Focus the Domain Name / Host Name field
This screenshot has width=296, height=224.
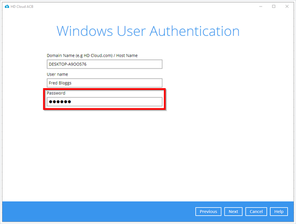pyautogui.click(x=104, y=64)
